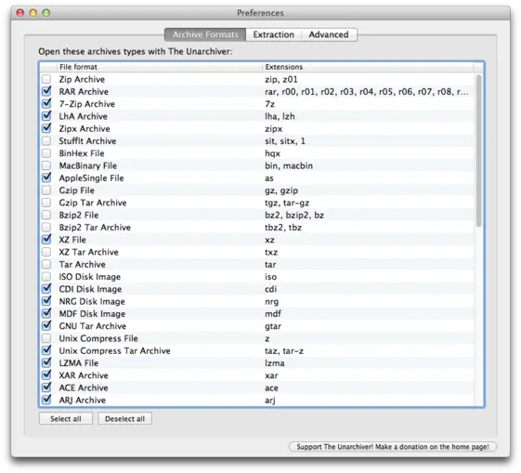Image resolution: width=521 pixels, height=473 pixels.
Task: Click the 'bz2, bzip2, bz' extensions cell
Action: pyautogui.click(x=294, y=215)
